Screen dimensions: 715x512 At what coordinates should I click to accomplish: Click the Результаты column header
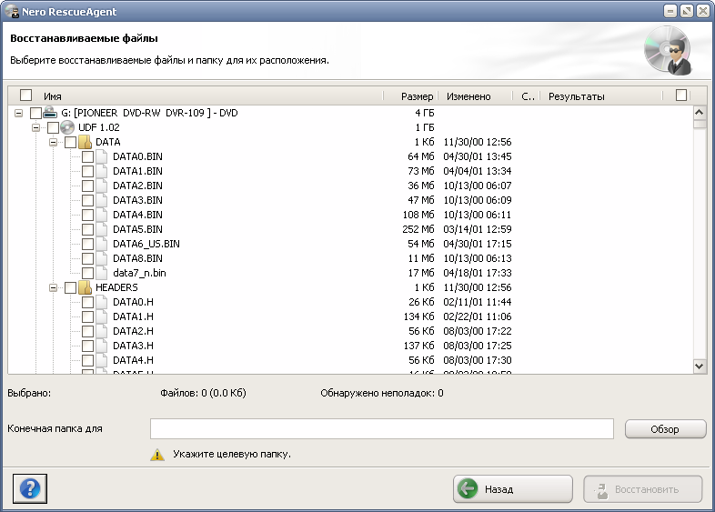pos(577,96)
